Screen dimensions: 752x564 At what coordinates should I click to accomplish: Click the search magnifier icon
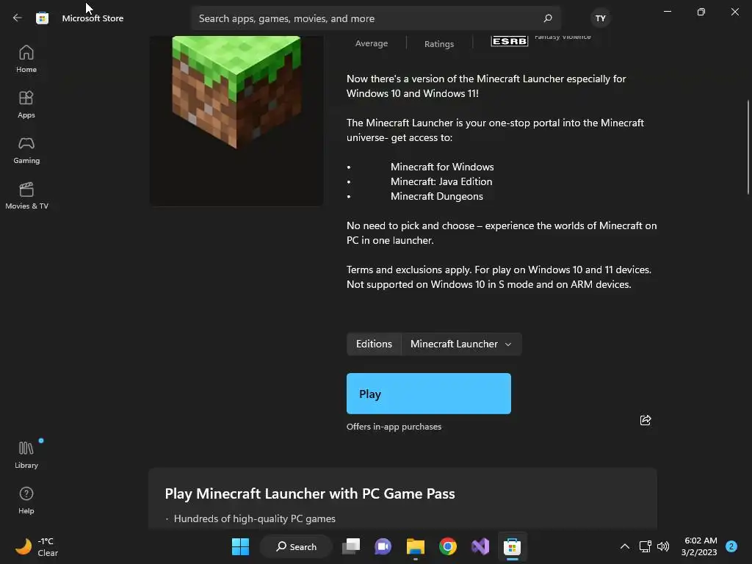click(x=548, y=18)
